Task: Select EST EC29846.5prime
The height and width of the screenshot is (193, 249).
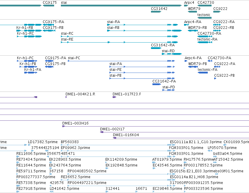Action: 153,192
